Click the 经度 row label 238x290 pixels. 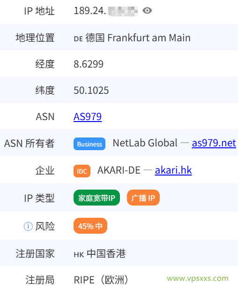[x=45, y=64]
